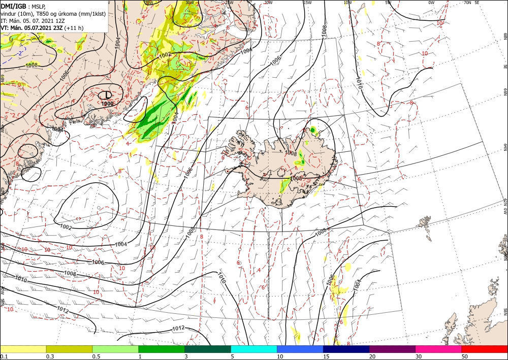Screen dimensions: 508x360
Task: Click the legend value '0.5'
Action: [x=96, y=356]
